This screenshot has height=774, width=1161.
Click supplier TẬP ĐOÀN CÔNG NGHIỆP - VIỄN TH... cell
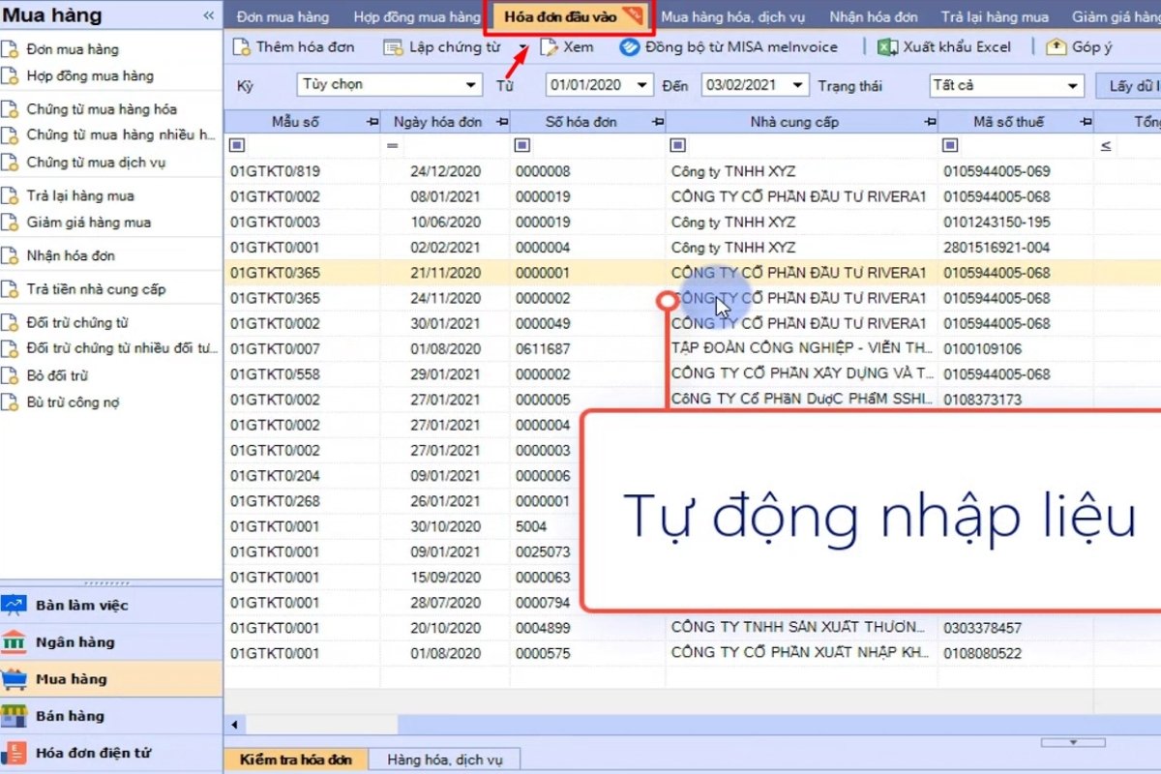[802, 348]
